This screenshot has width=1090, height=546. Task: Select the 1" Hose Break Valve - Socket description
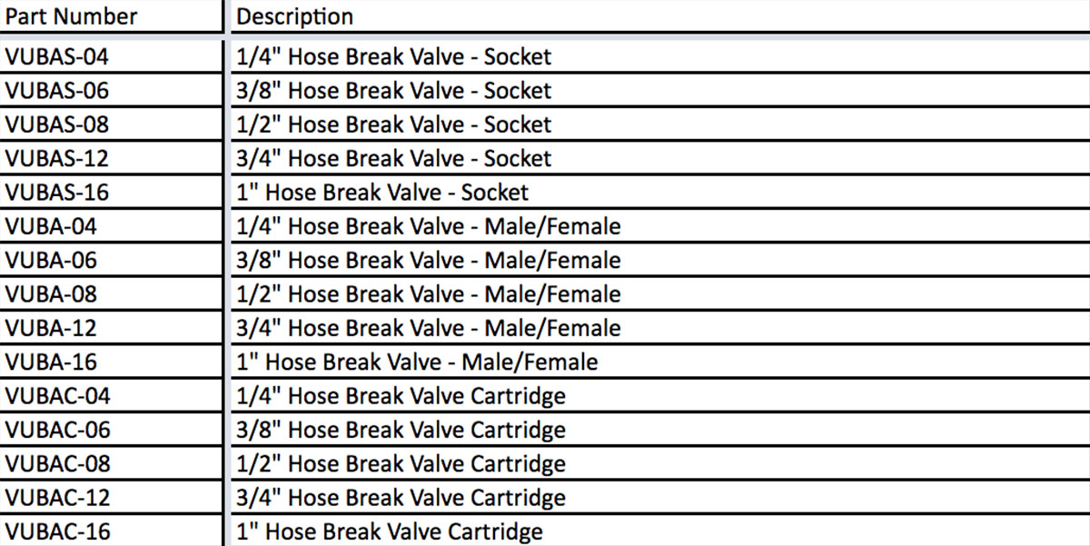382,193
